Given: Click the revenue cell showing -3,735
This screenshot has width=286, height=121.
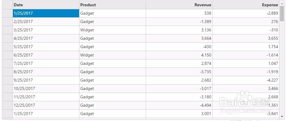Looking at the screenshot, I should pyautogui.click(x=179, y=72).
